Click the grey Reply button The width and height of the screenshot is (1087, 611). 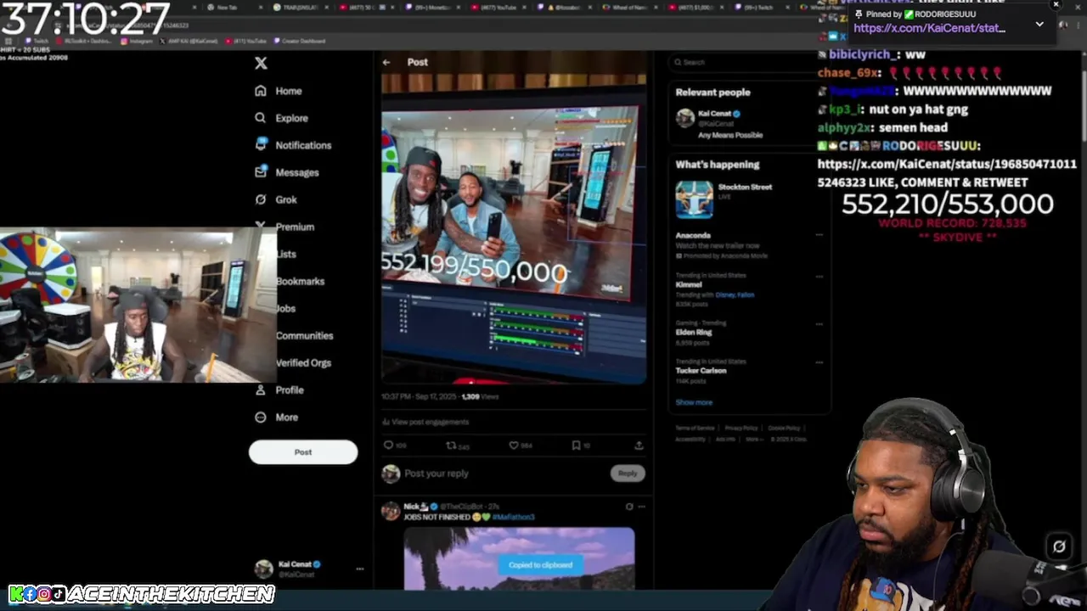click(x=628, y=474)
